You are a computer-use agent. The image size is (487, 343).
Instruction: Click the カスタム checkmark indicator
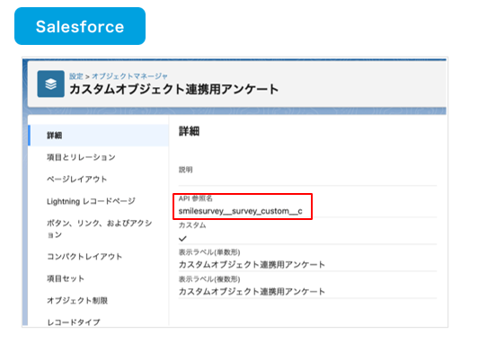tap(182, 238)
